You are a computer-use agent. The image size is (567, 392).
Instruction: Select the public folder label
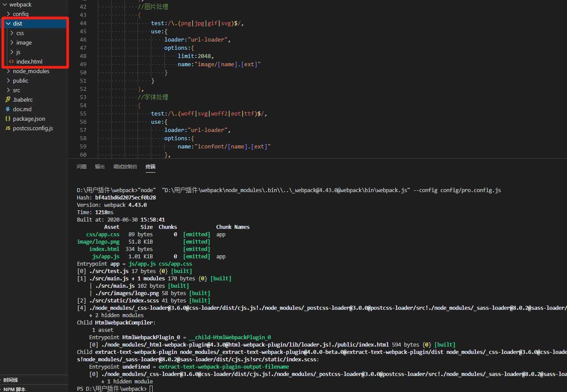pos(20,81)
